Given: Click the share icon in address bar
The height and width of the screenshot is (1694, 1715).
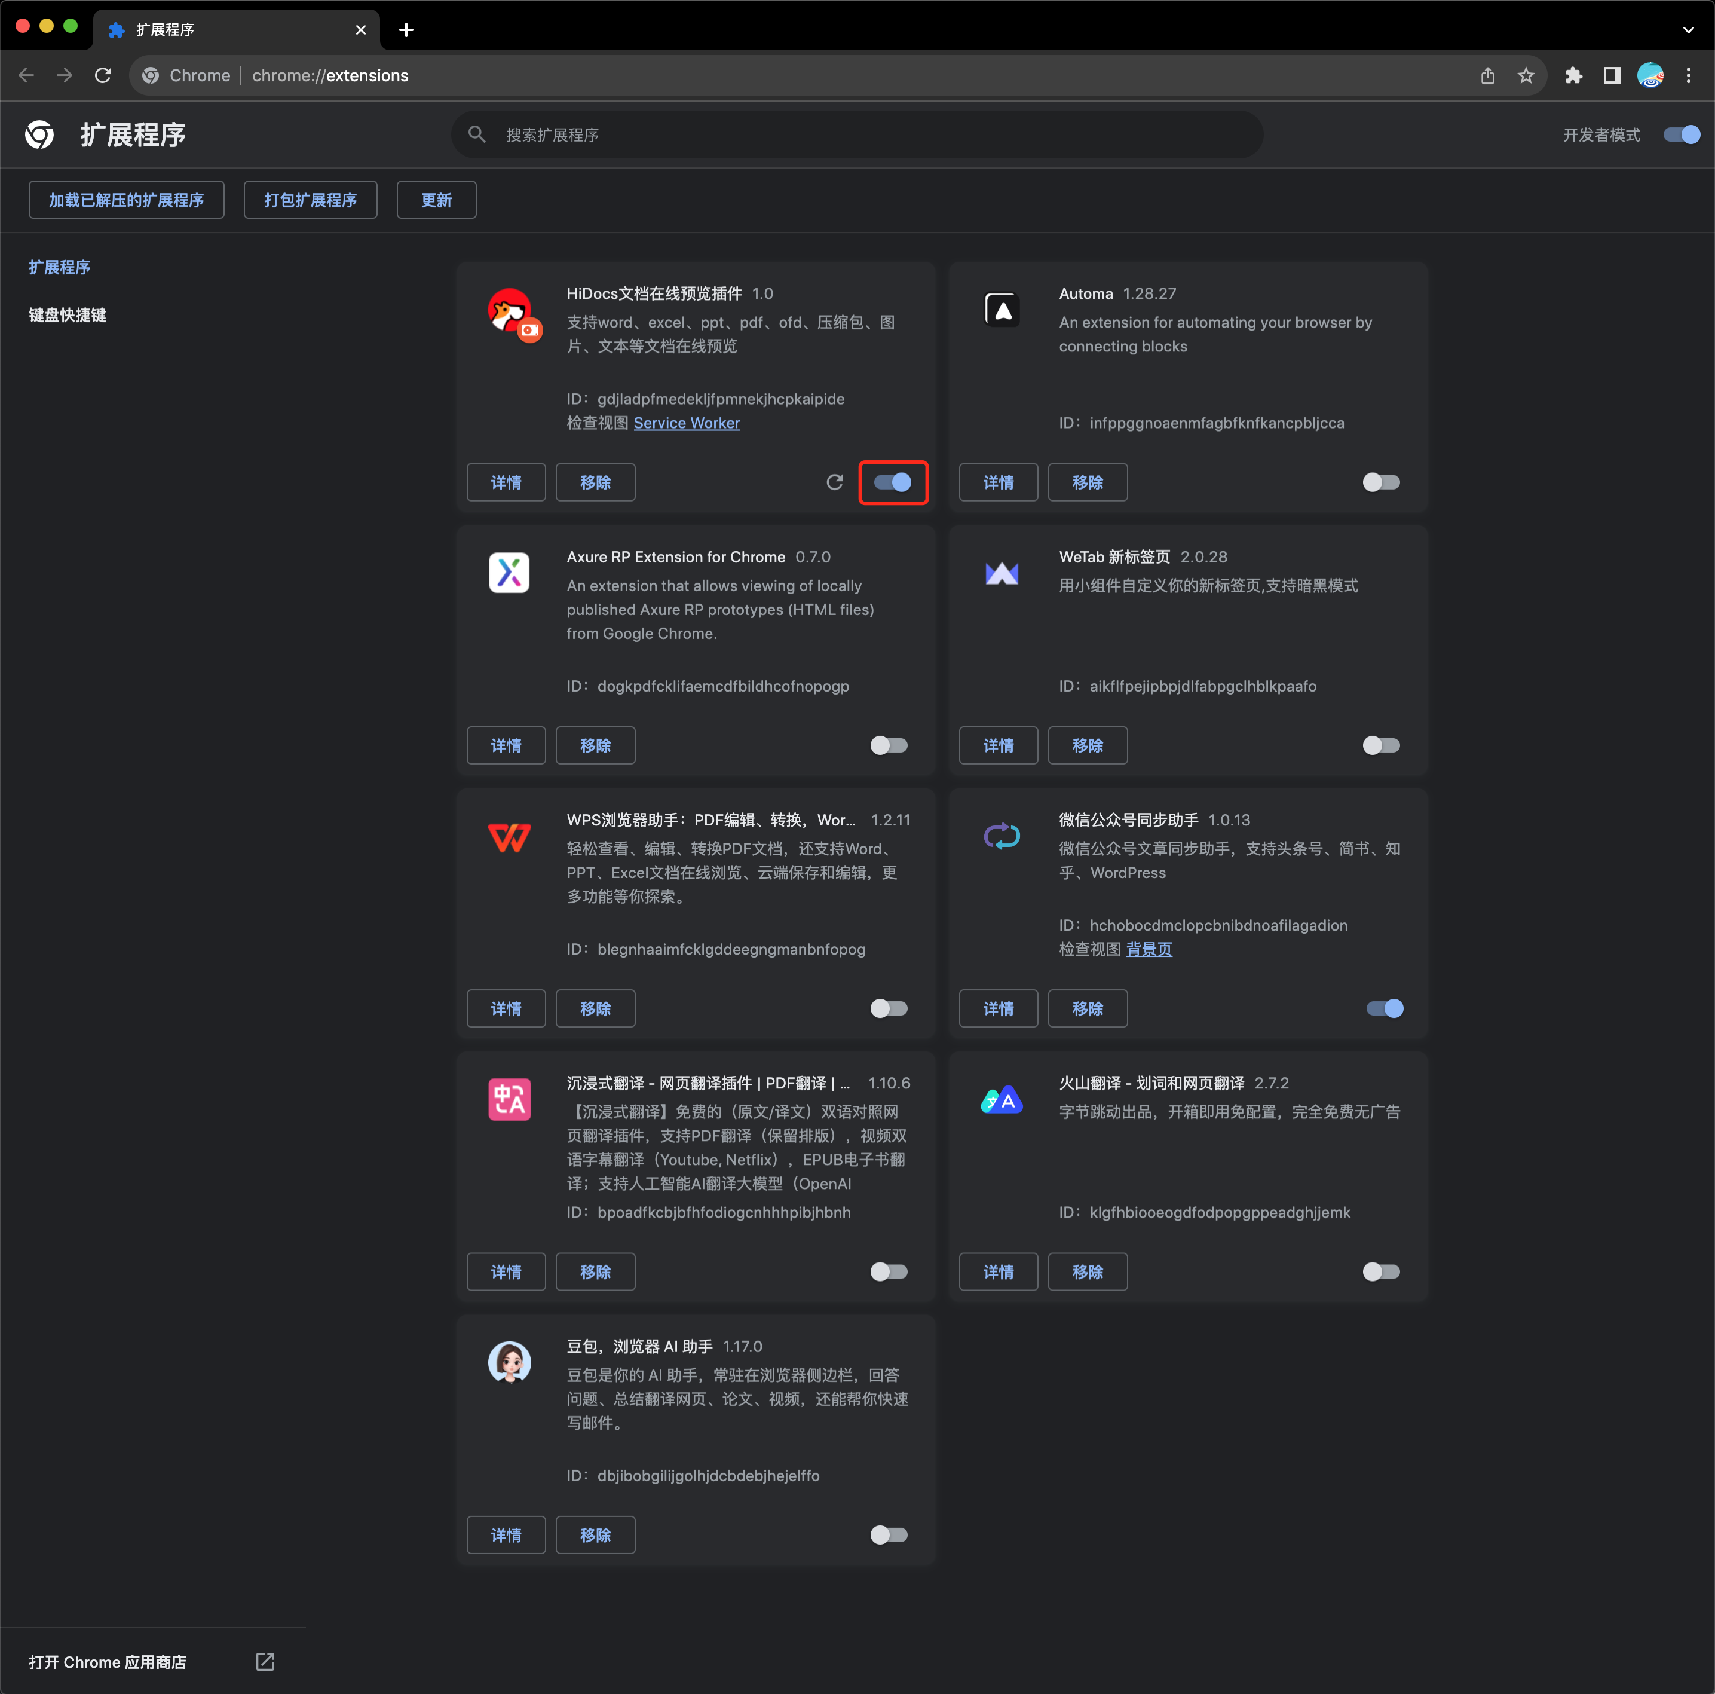Looking at the screenshot, I should 1488,75.
